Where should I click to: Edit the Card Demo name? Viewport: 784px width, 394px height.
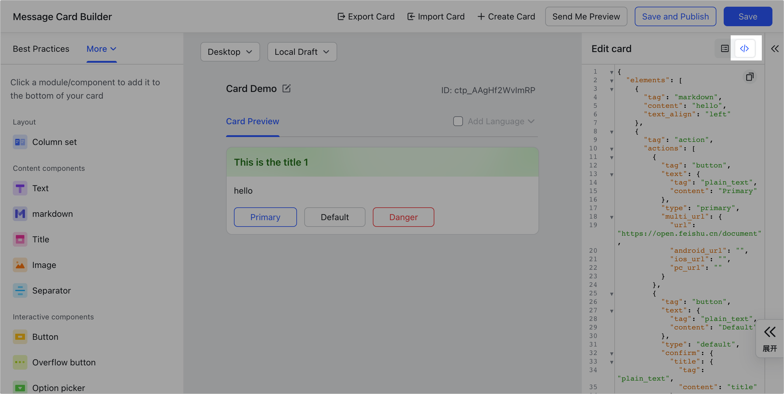point(286,89)
